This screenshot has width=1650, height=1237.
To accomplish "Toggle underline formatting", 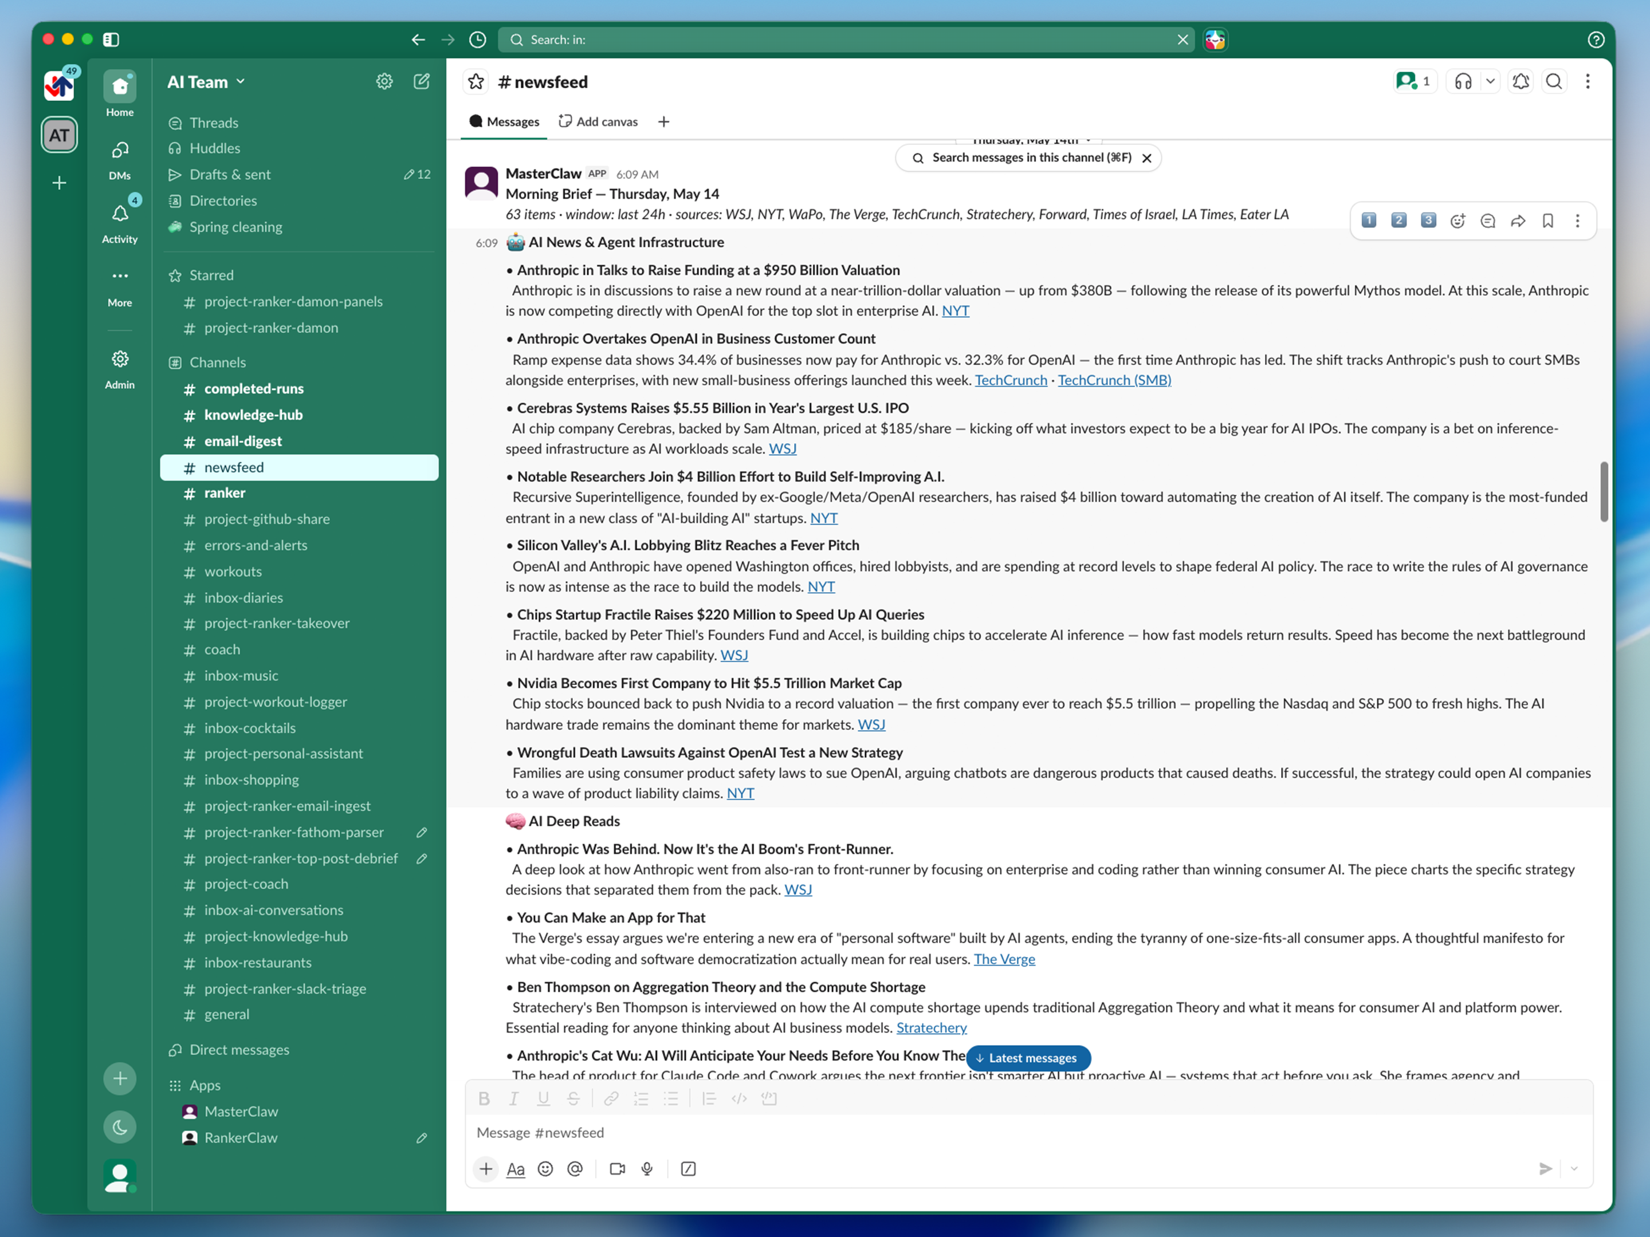I will [543, 1098].
